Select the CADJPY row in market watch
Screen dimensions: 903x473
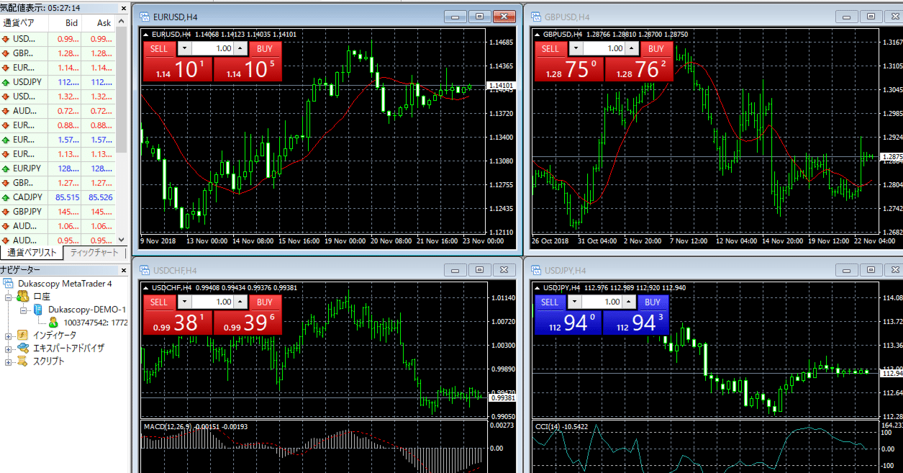[x=58, y=197]
